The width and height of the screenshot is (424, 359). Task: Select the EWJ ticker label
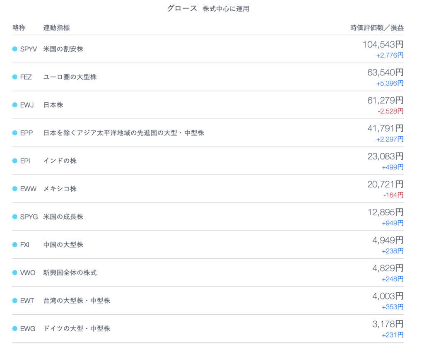[27, 105]
